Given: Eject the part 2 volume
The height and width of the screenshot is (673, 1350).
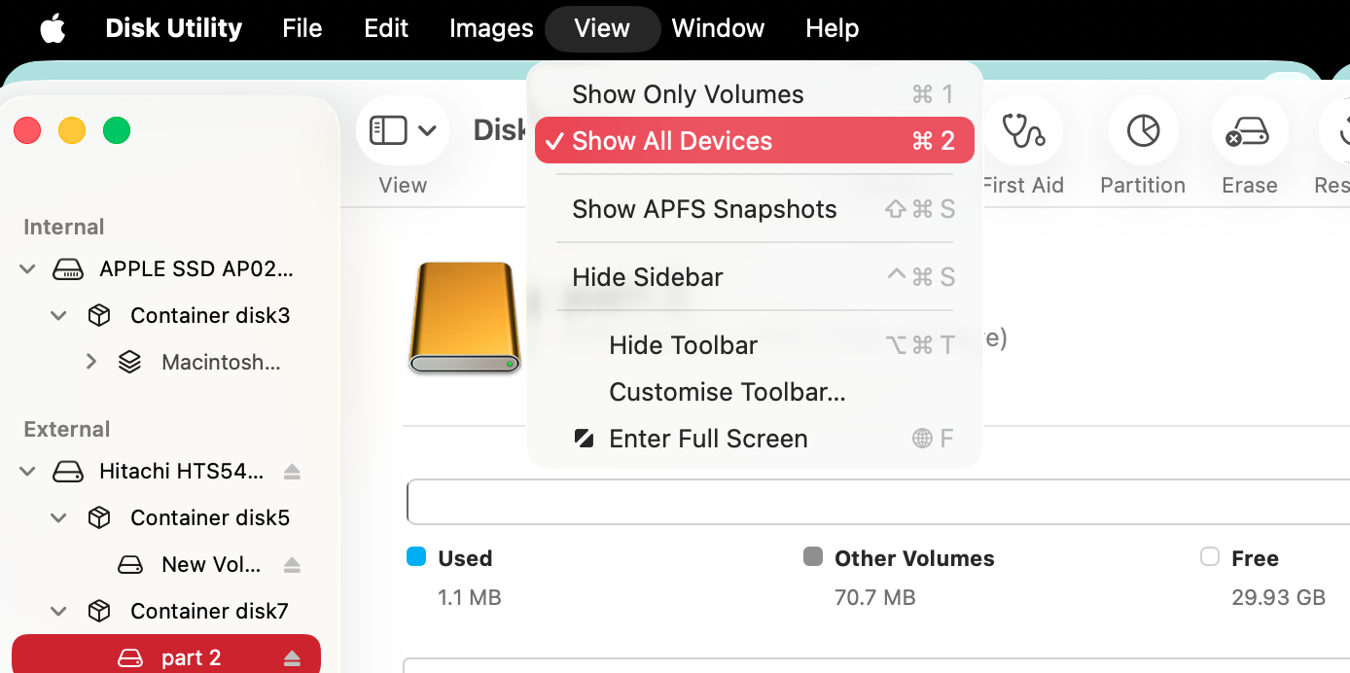Looking at the screenshot, I should click(291, 657).
